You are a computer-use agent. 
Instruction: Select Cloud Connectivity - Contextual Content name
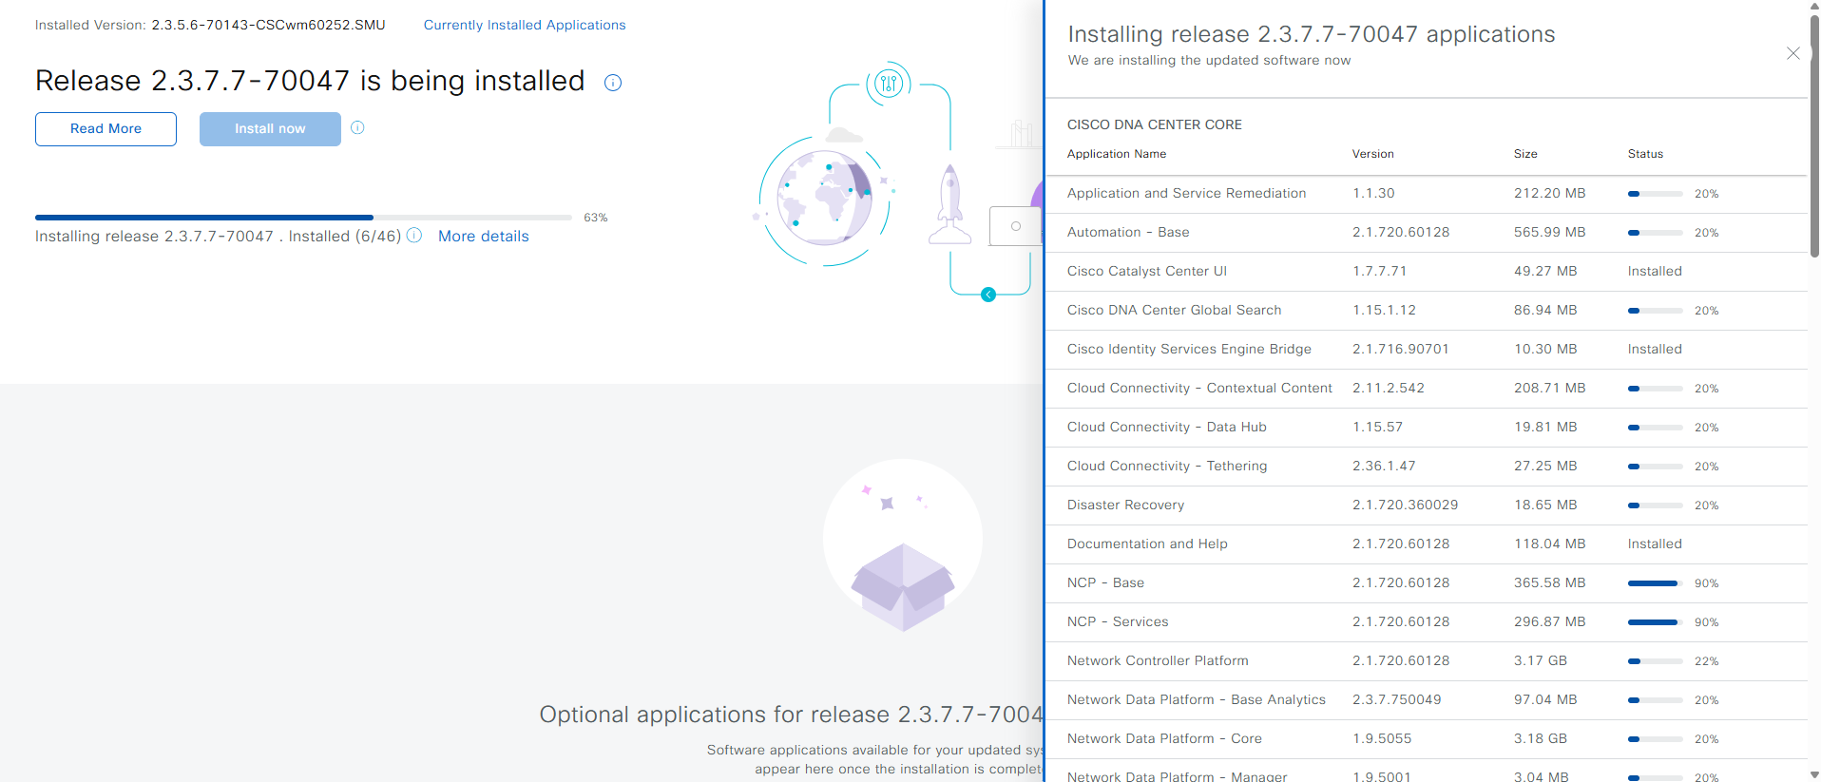[x=1199, y=388]
